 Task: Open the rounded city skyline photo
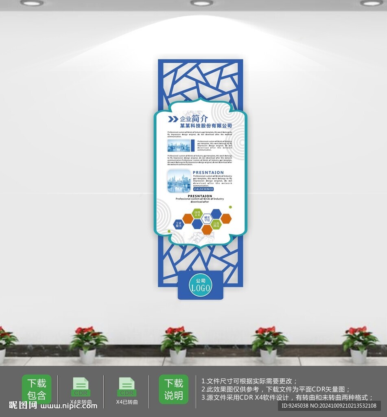pos(179,181)
